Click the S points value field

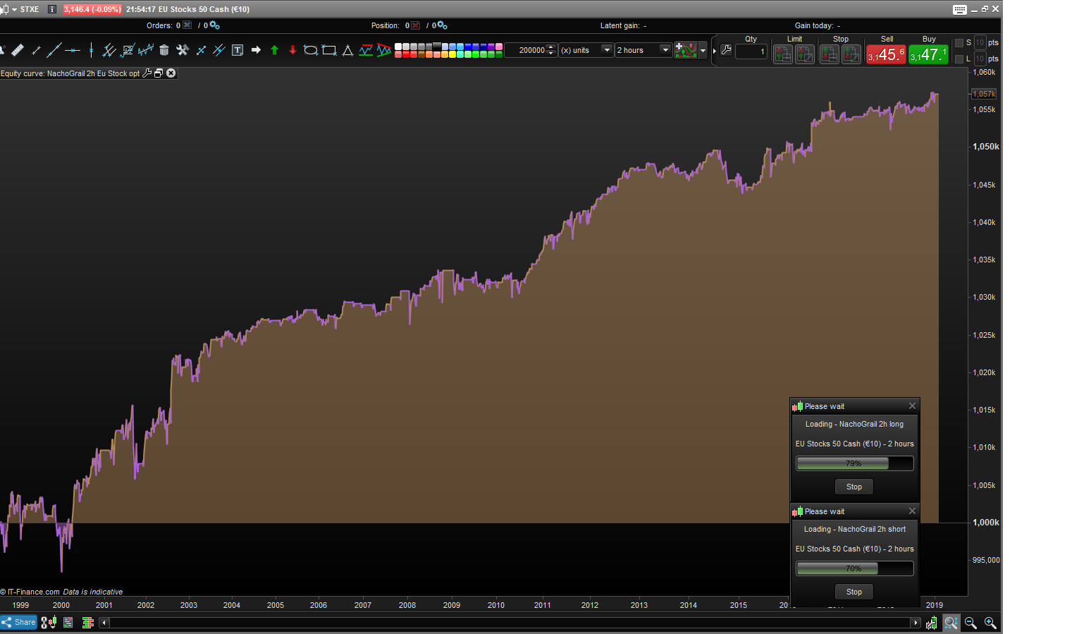[980, 43]
